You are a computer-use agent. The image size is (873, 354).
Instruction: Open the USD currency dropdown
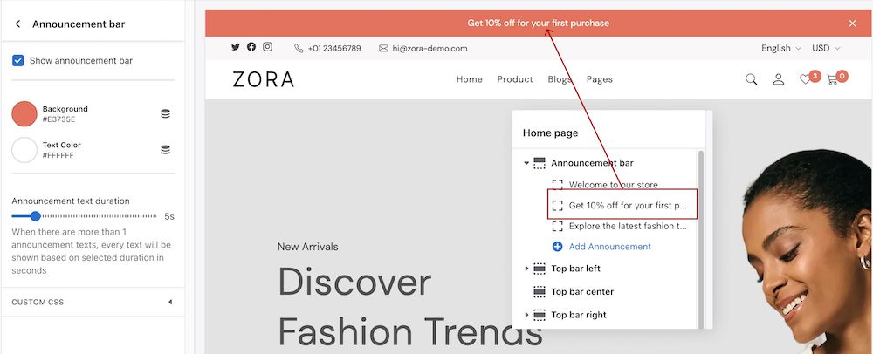click(826, 48)
